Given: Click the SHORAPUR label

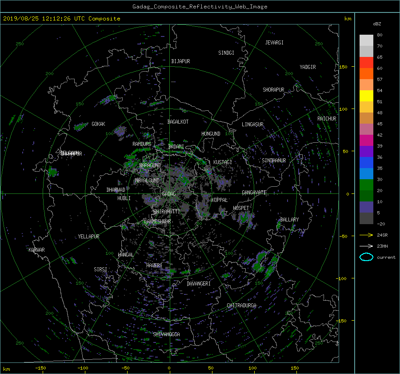Looking at the screenshot, I should [x=273, y=90].
